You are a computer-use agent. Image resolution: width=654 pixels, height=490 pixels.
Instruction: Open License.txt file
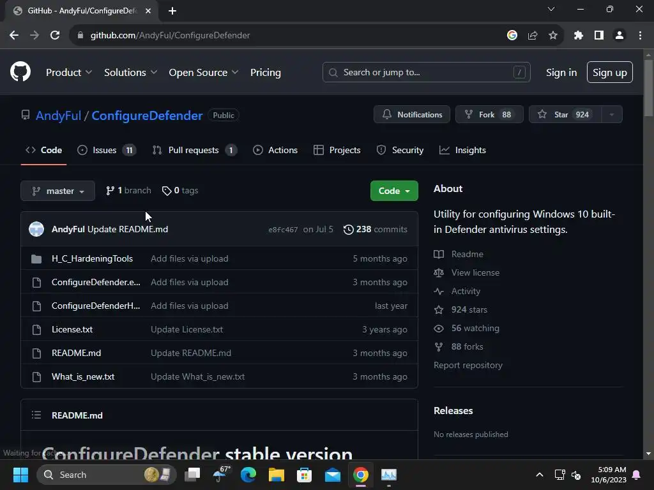click(x=72, y=329)
